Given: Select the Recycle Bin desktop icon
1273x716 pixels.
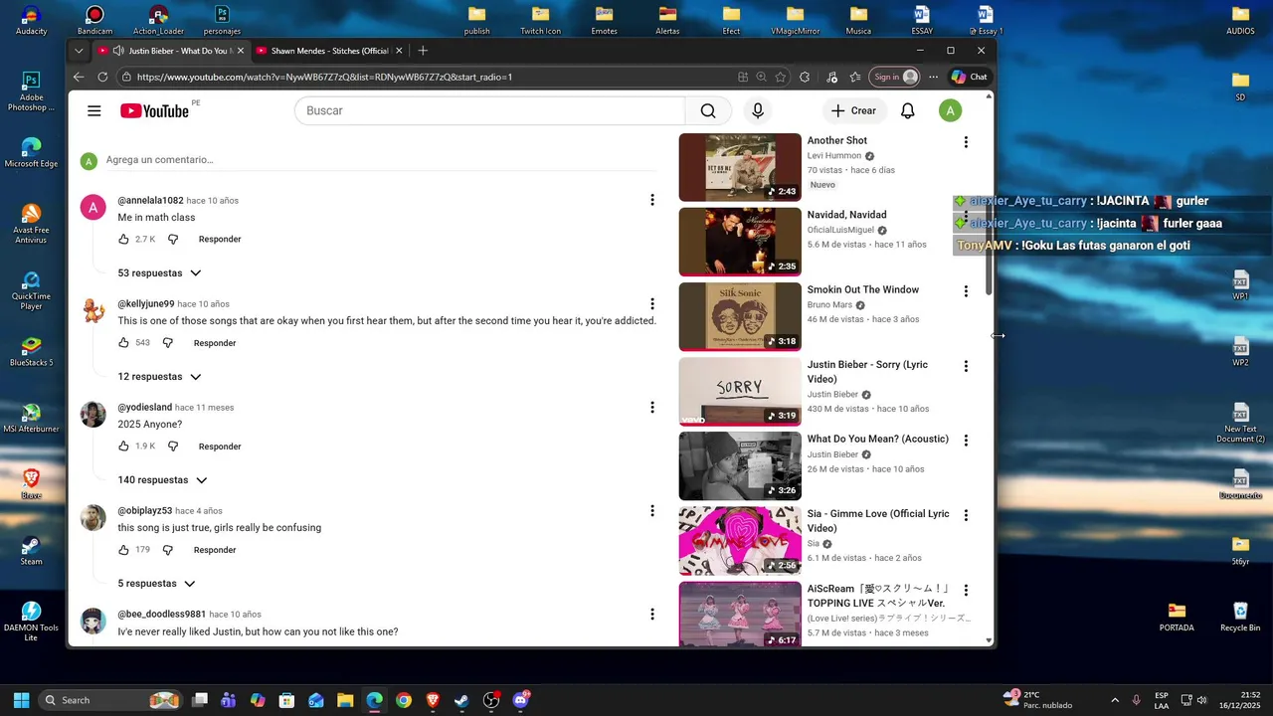Looking at the screenshot, I should (1240, 617).
